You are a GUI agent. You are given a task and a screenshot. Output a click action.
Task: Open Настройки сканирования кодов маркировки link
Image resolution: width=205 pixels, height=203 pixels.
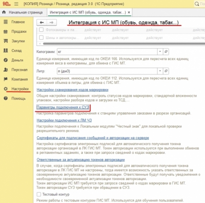click(x=72, y=90)
